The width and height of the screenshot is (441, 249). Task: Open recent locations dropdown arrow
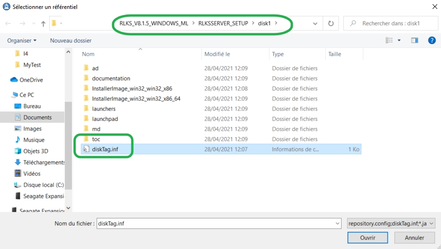point(34,23)
